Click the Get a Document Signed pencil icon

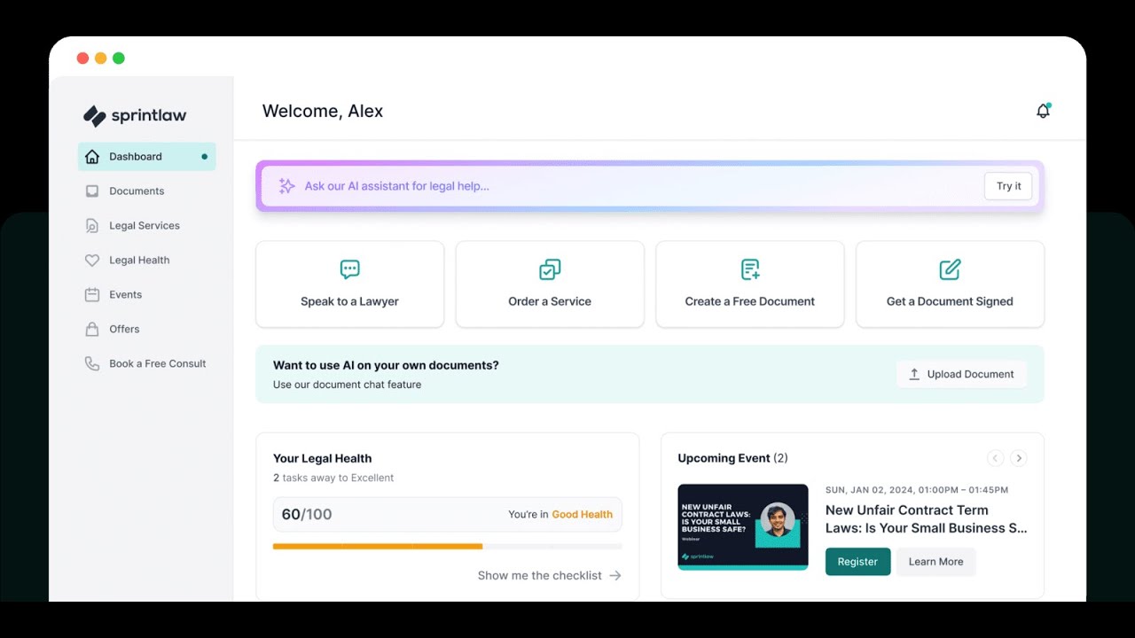[950, 269]
